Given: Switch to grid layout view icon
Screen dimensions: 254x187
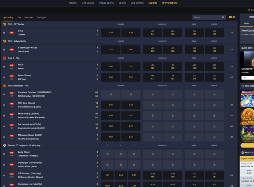Looking at the screenshot, I should point(230,17).
